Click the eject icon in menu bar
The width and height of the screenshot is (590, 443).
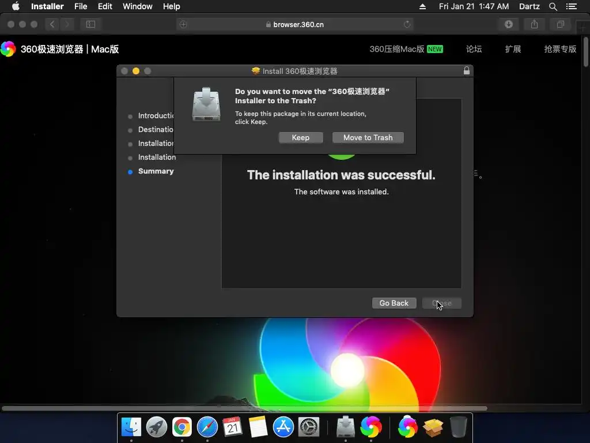click(422, 6)
